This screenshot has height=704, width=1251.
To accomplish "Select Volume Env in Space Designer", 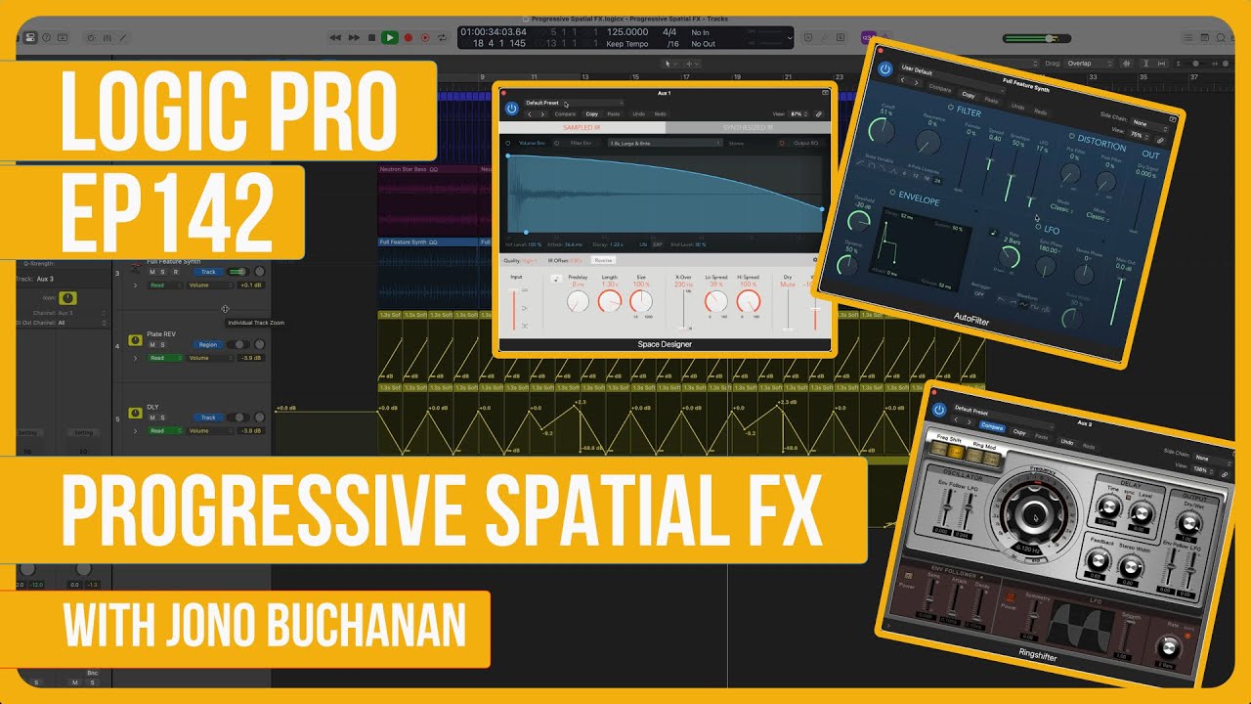I will pos(534,143).
